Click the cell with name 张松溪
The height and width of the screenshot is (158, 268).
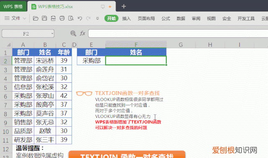tap(45, 87)
